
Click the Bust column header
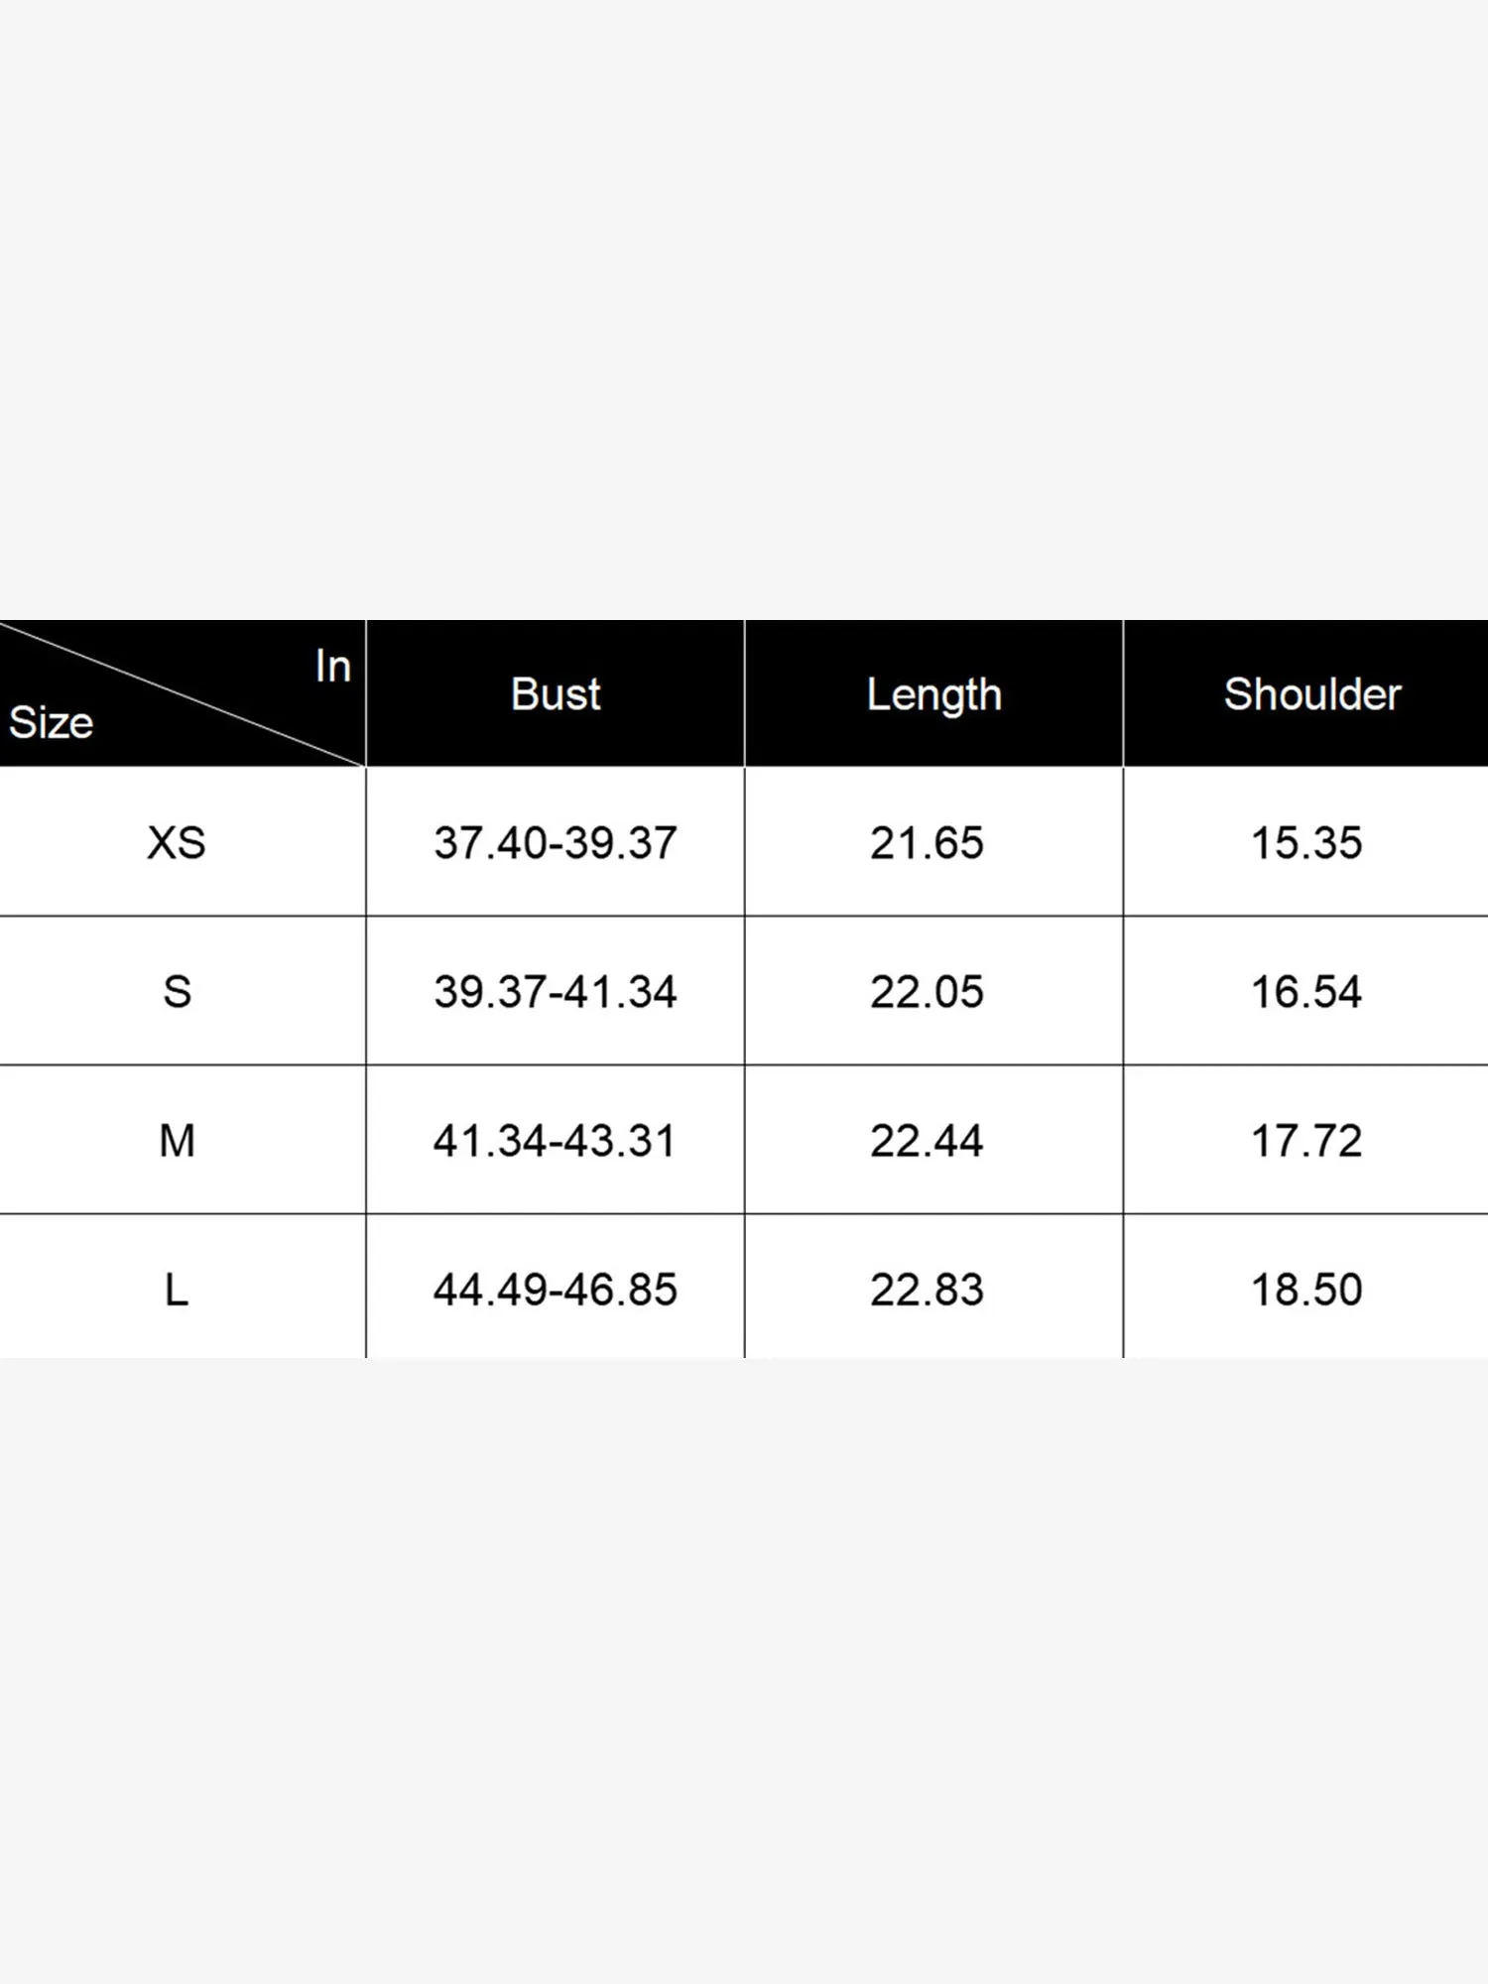click(556, 694)
